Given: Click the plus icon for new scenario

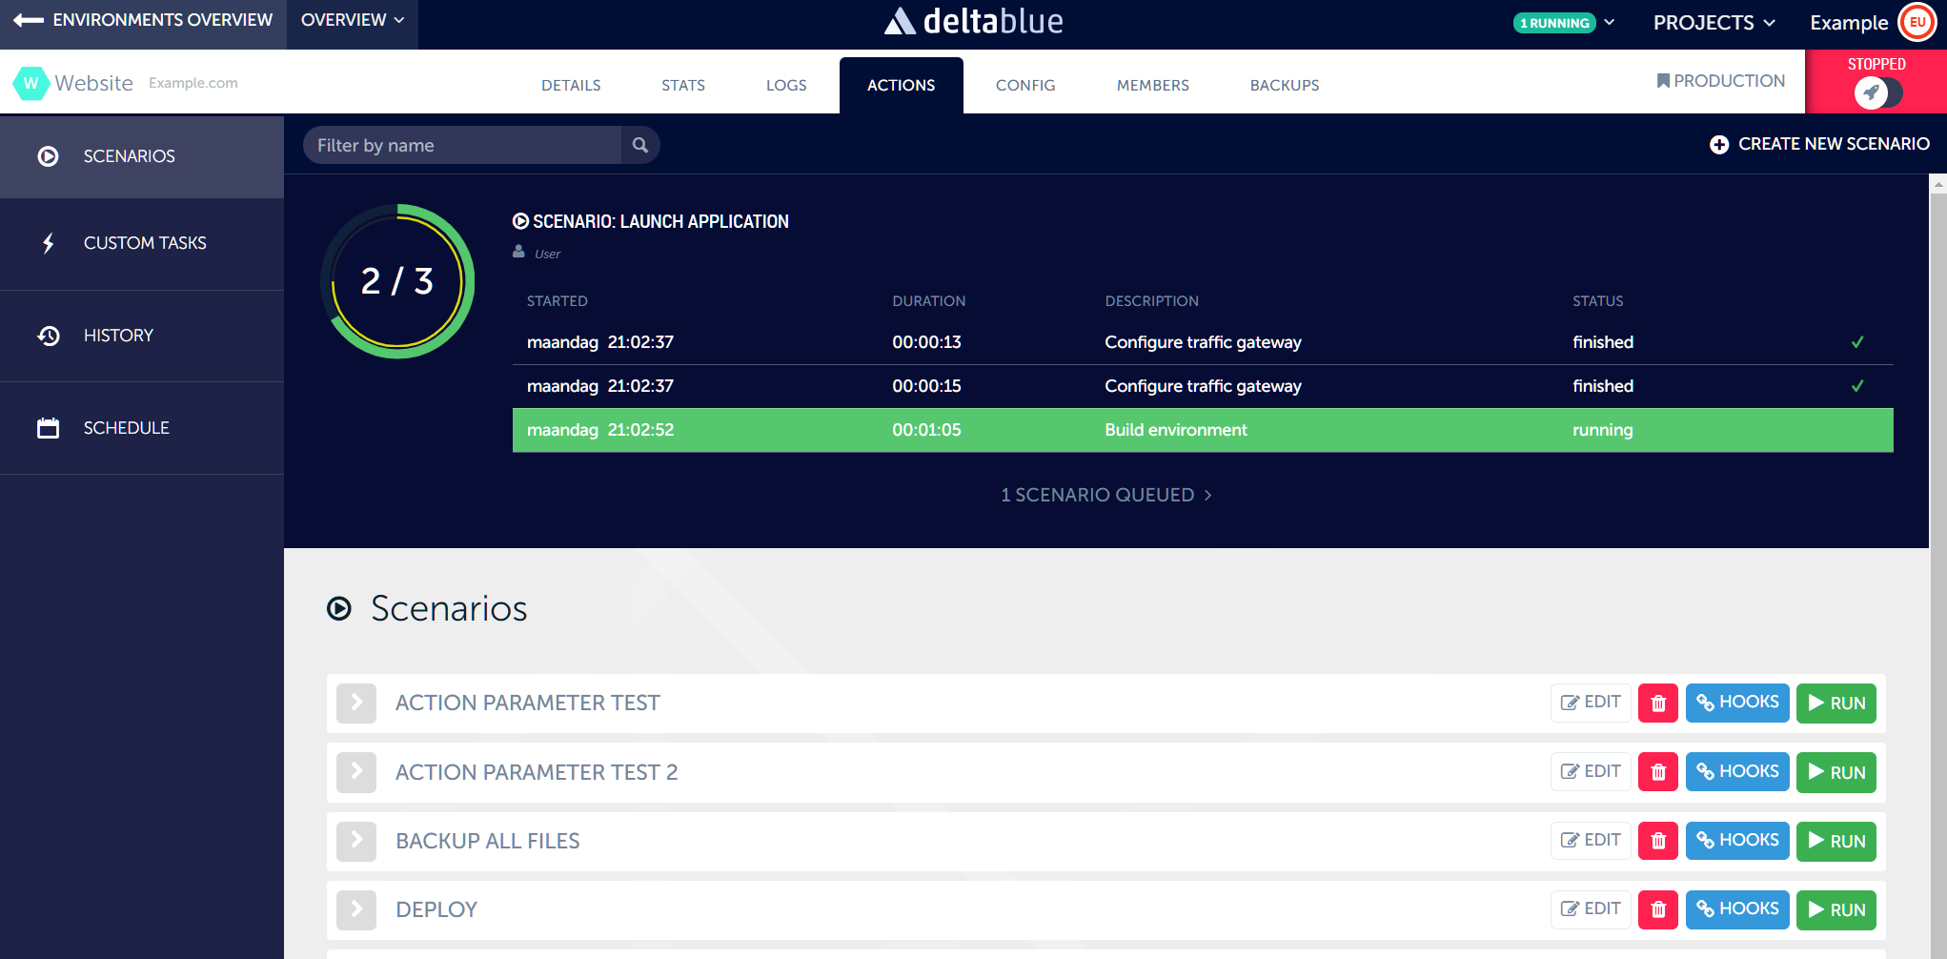Looking at the screenshot, I should (x=1718, y=145).
